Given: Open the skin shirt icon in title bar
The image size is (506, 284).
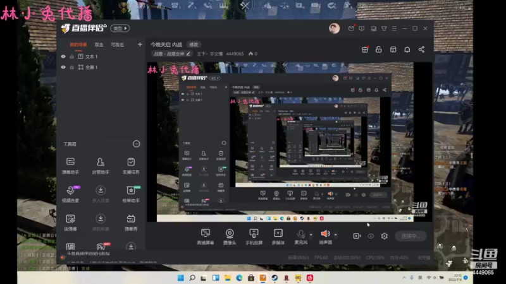Looking at the screenshot, I should [x=384, y=28].
